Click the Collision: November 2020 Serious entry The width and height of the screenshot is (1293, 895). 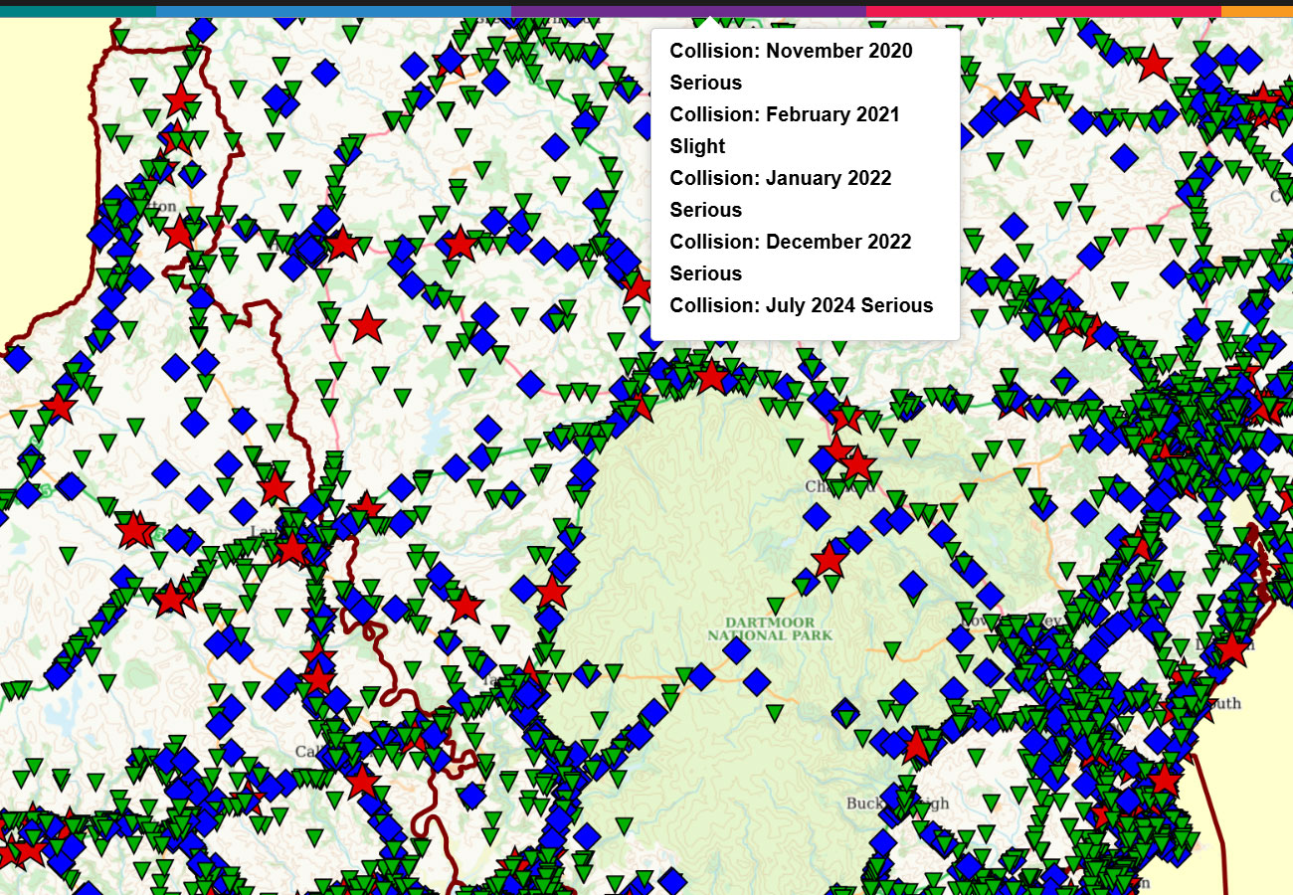[791, 66]
